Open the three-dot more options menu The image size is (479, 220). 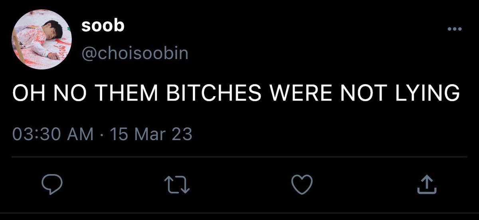[x=454, y=29]
